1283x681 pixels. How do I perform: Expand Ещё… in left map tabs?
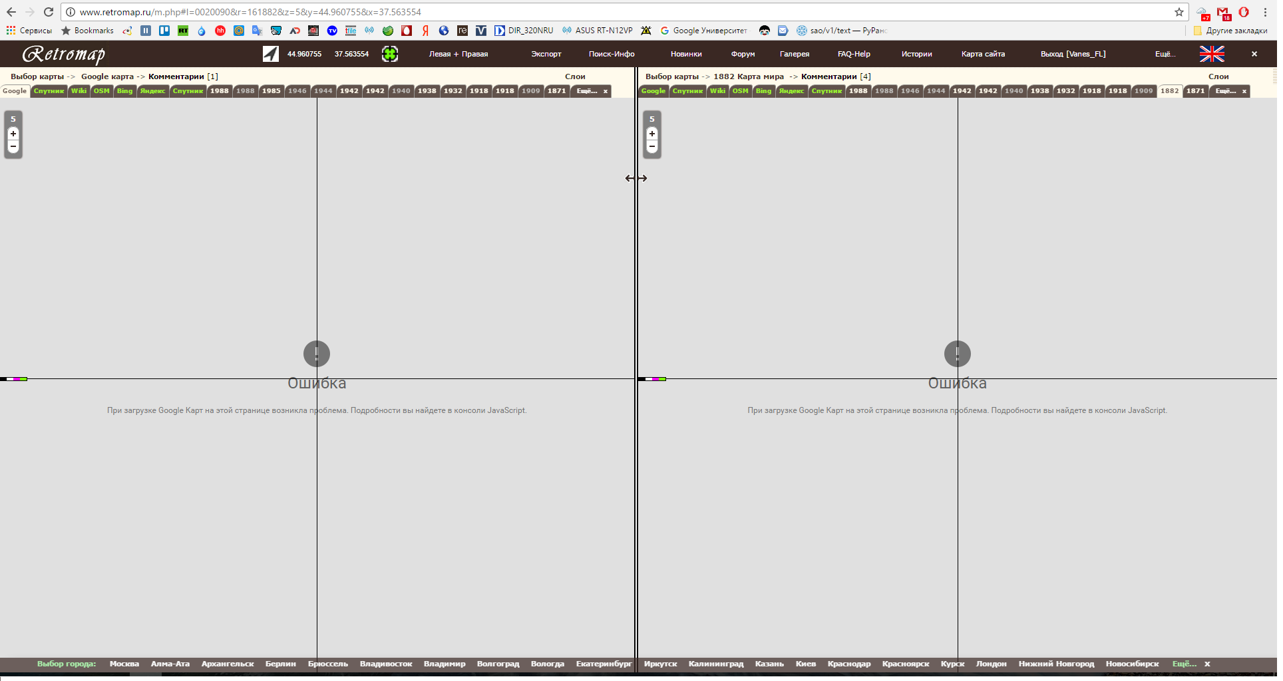click(586, 91)
